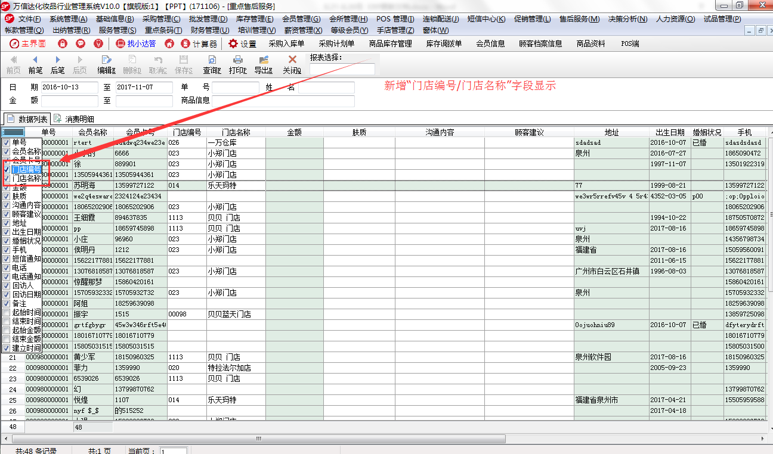Toggle the 沟通内容 column checkbox
The image size is (773, 454).
pos(6,205)
